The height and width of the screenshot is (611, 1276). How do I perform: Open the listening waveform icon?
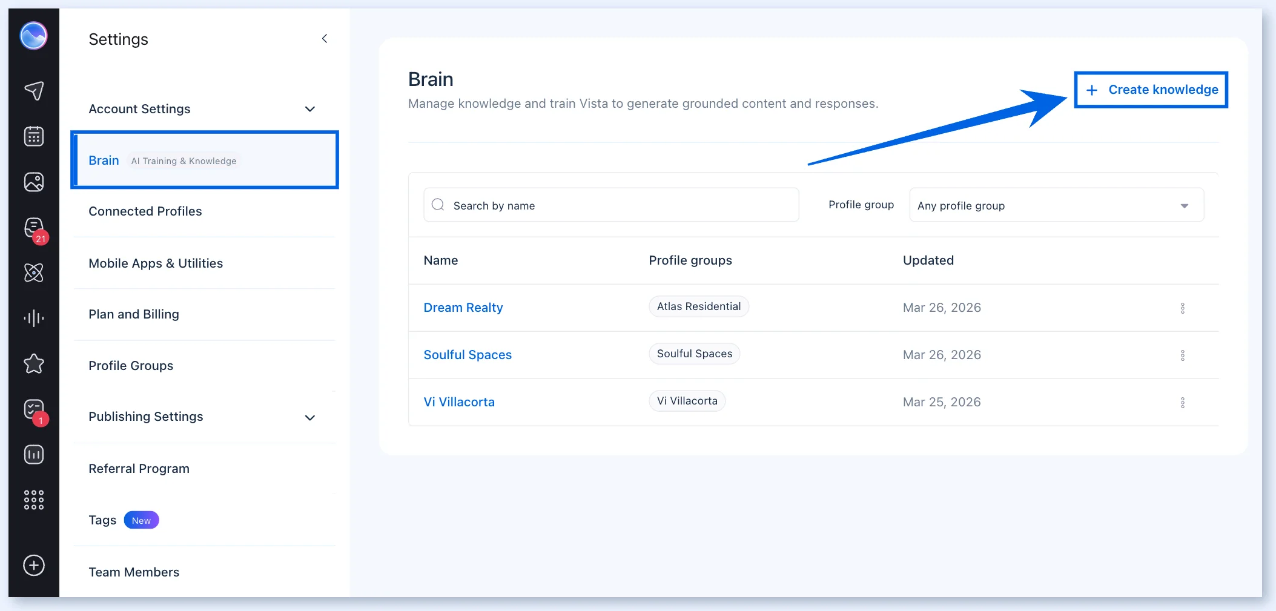click(34, 318)
